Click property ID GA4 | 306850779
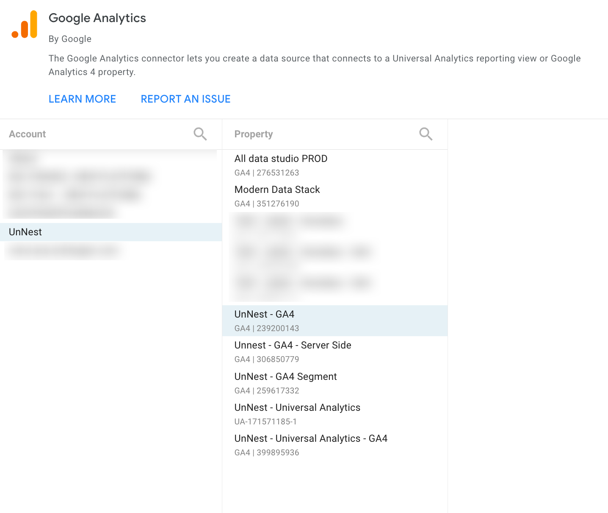Image resolution: width=608 pixels, height=513 pixels. [267, 359]
